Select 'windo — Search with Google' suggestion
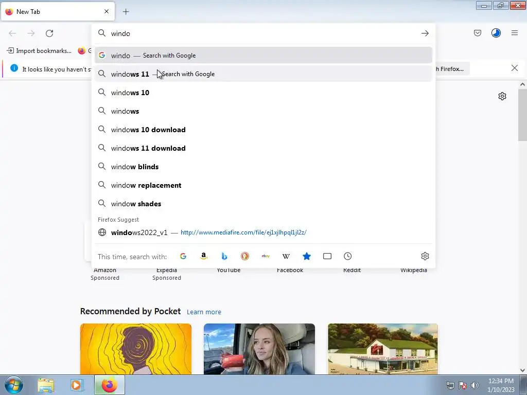 [x=263, y=56]
